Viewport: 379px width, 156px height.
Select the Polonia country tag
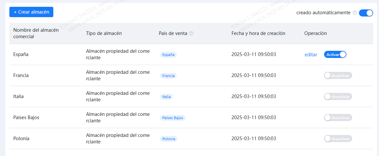tap(169, 139)
